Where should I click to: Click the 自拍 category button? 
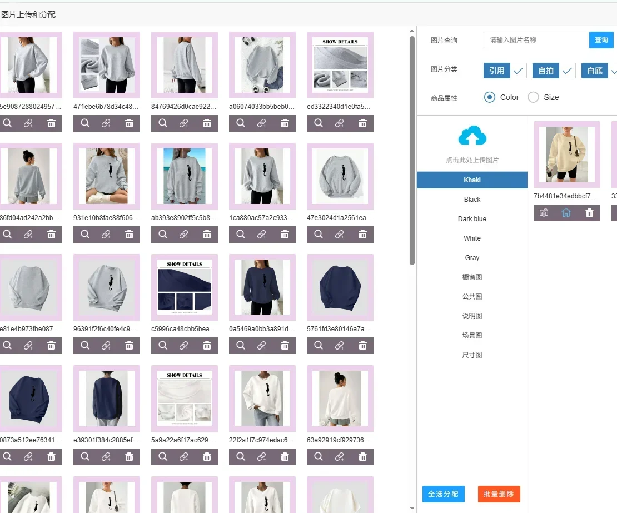(546, 71)
